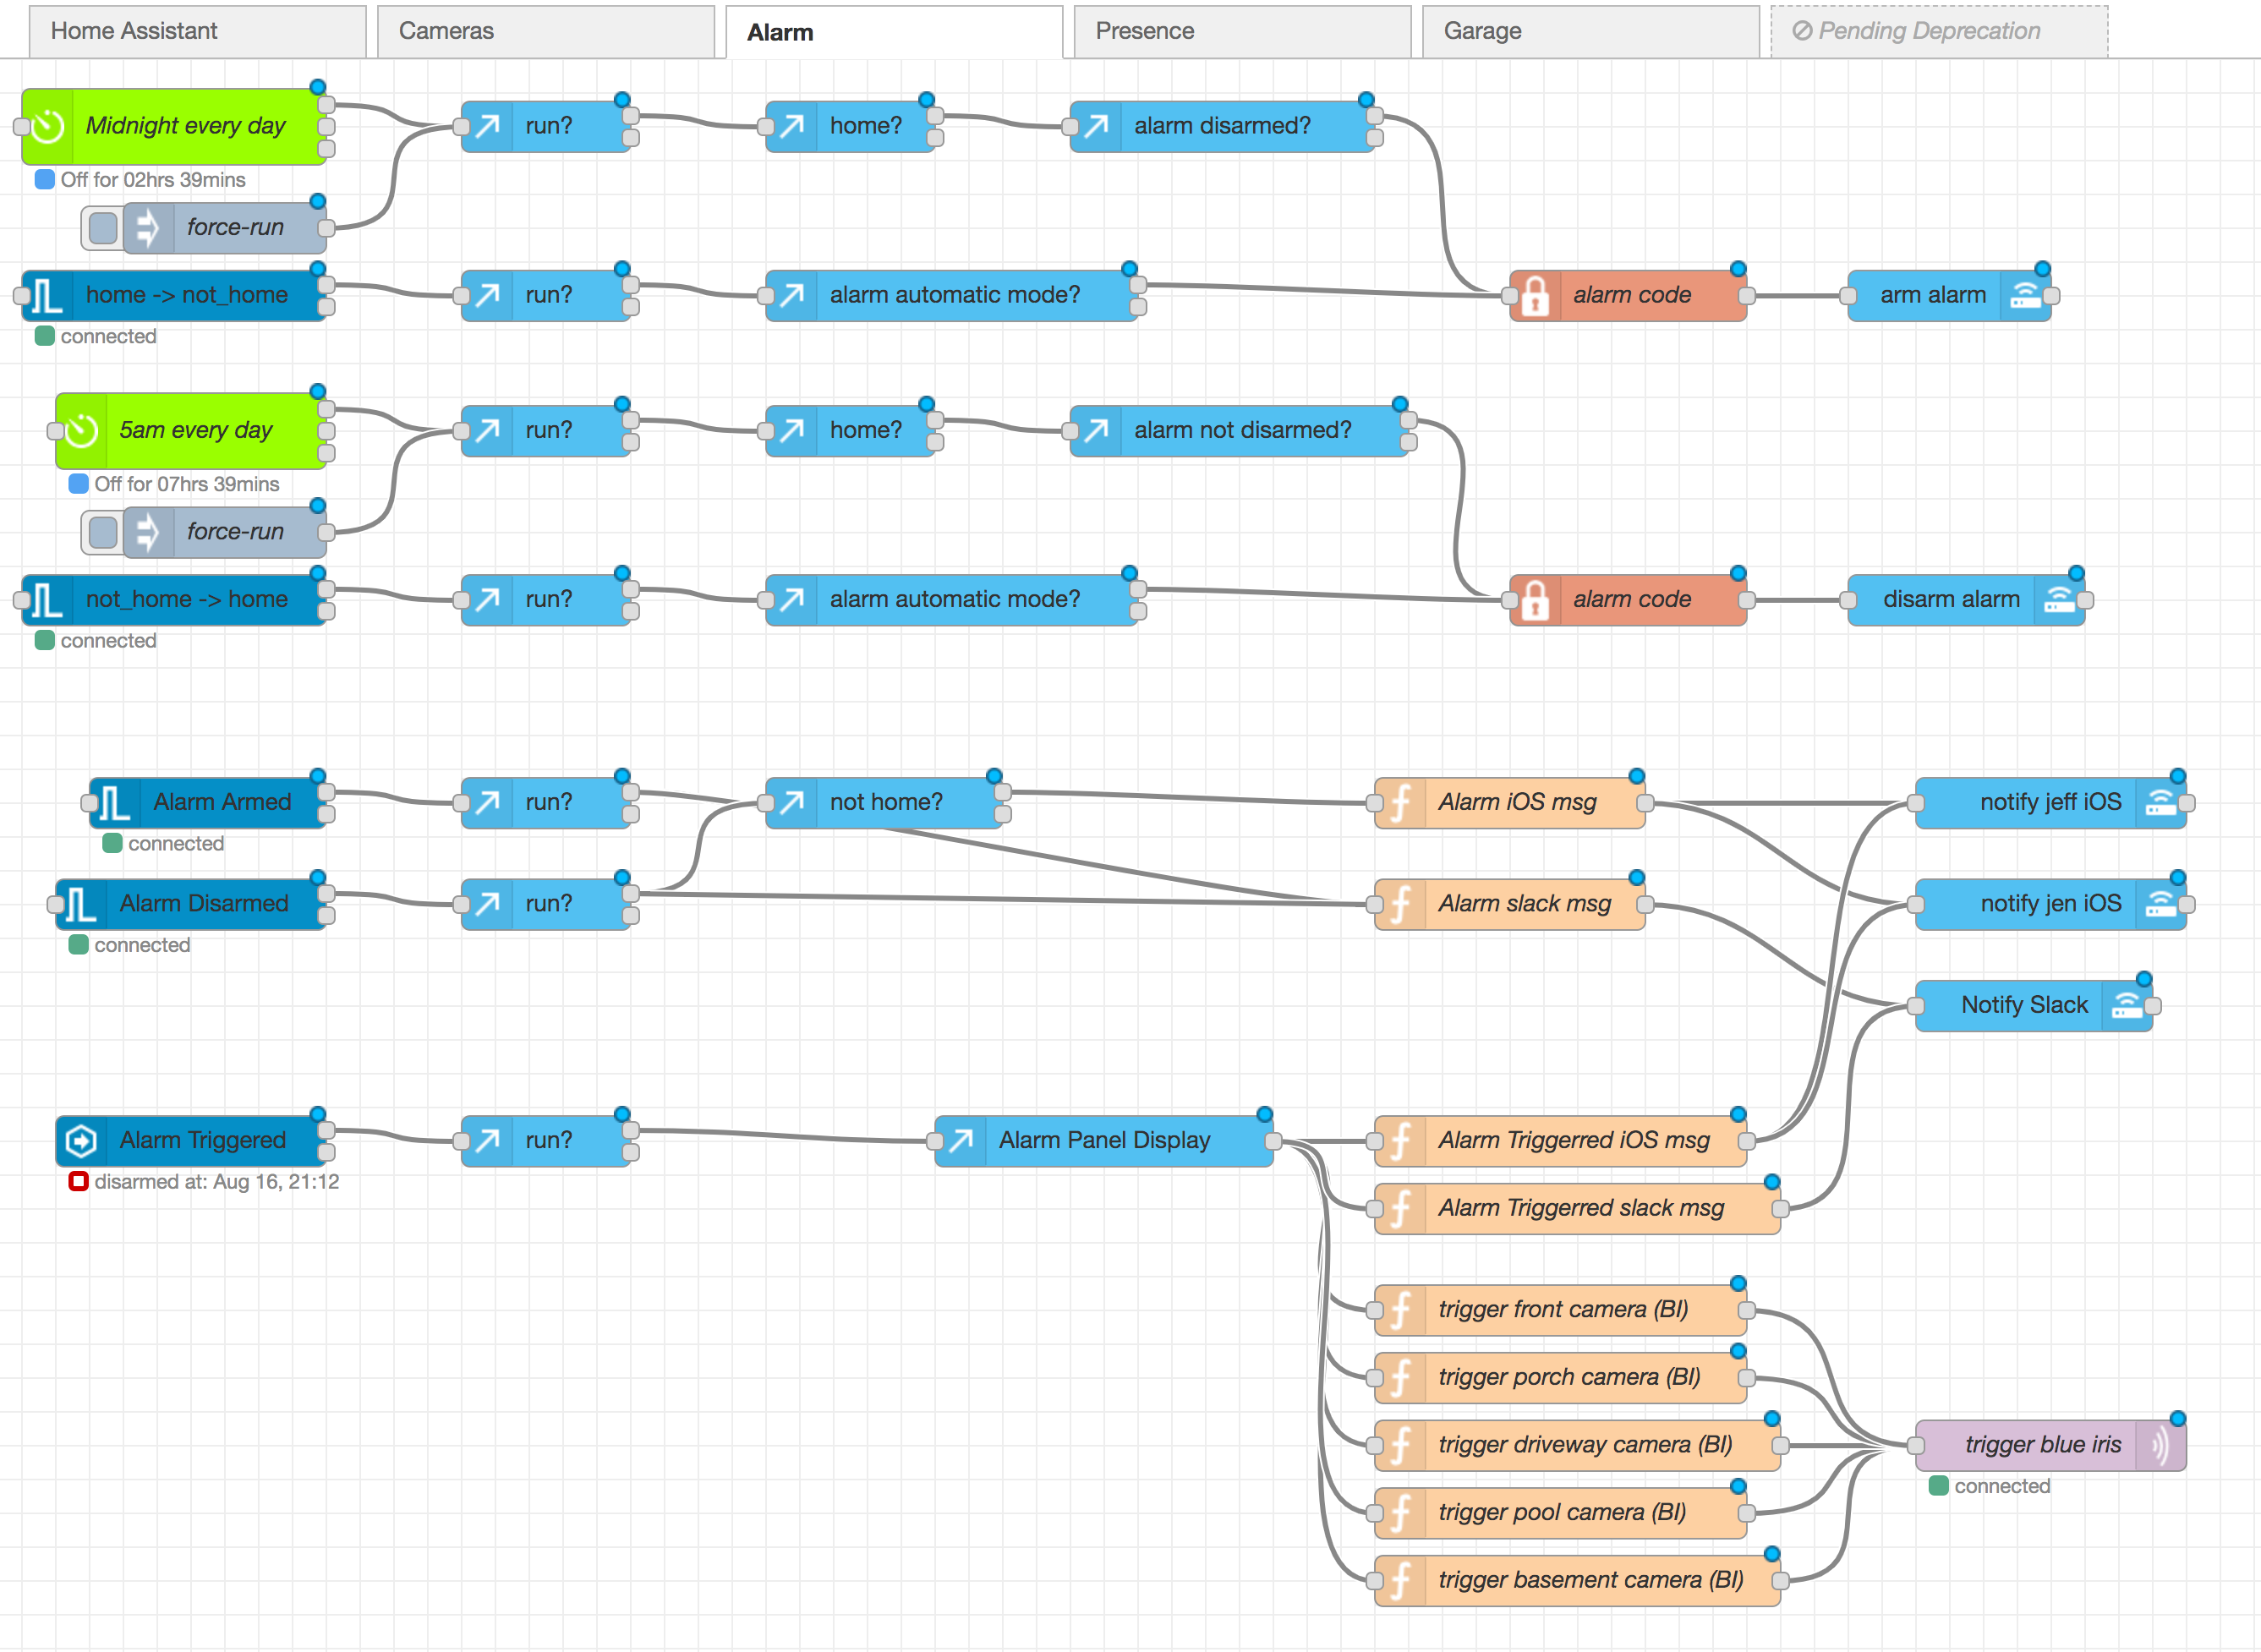Screen dimensions: 2261x1652
Task: Select the top alarm automatic mode? node
Action: tap(952, 296)
